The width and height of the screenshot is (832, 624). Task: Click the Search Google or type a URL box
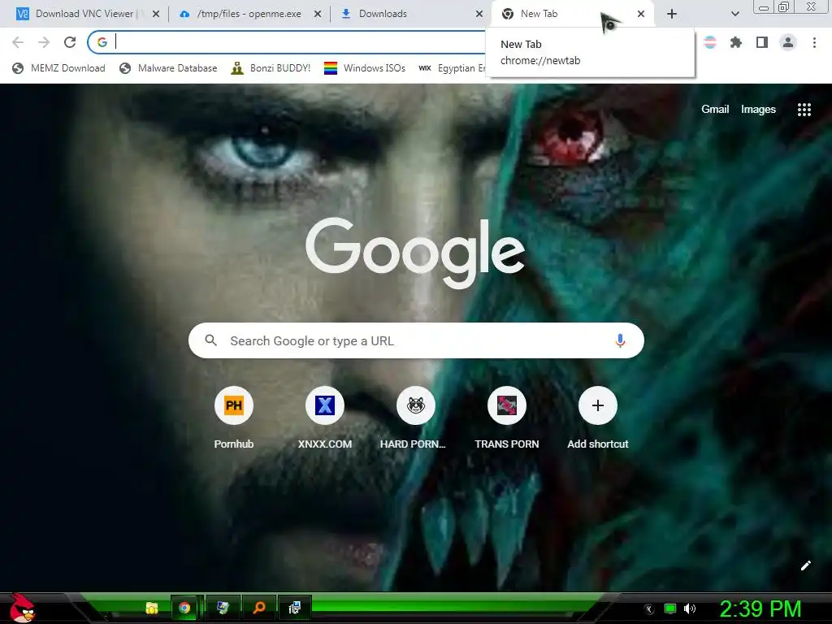(416, 340)
